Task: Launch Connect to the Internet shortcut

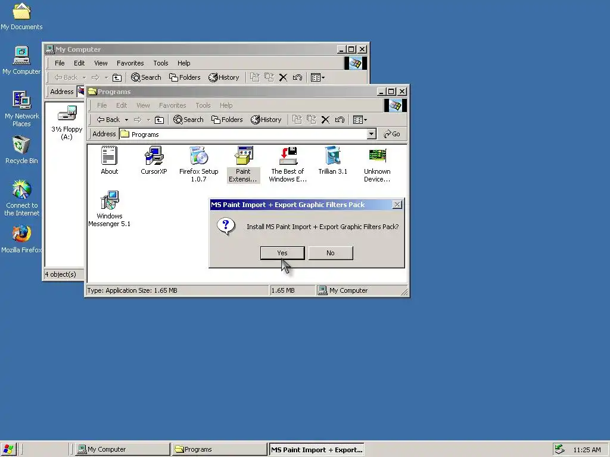Action: click(21, 198)
